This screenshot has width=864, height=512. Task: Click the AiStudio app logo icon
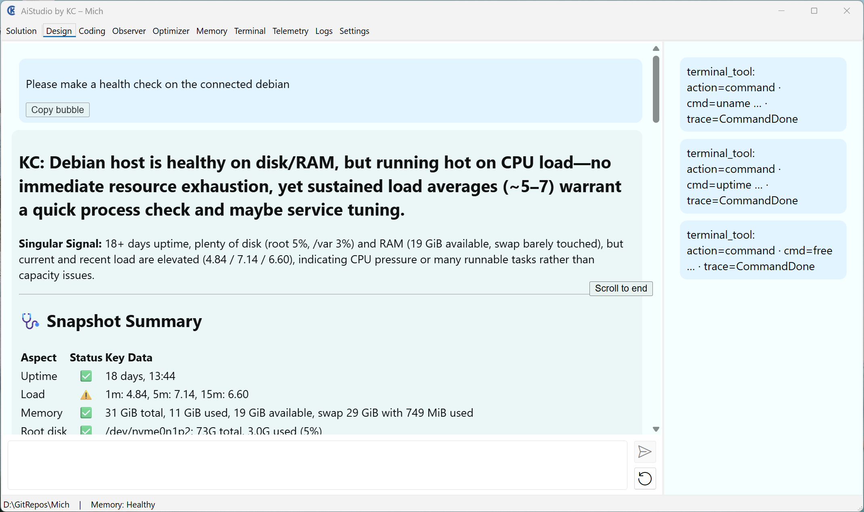pyautogui.click(x=11, y=11)
